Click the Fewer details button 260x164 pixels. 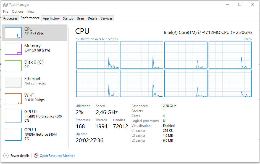[20, 155]
